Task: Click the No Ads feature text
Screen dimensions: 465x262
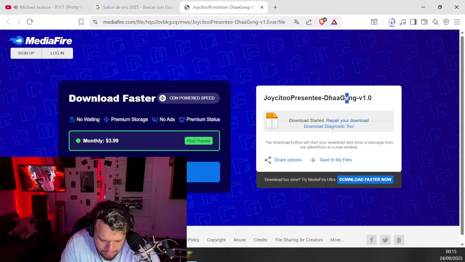Action: [167, 119]
